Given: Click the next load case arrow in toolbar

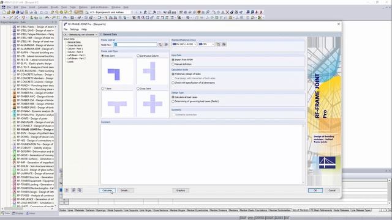Looking at the screenshot, I should pyautogui.click(x=140, y=12).
